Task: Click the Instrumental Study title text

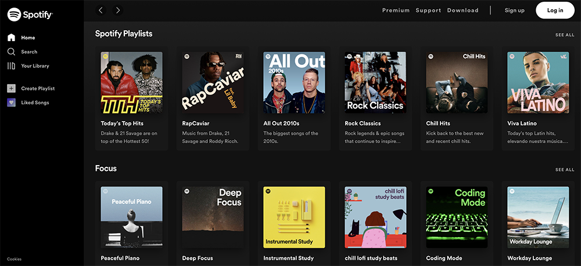Action: click(x=289, y=258)
